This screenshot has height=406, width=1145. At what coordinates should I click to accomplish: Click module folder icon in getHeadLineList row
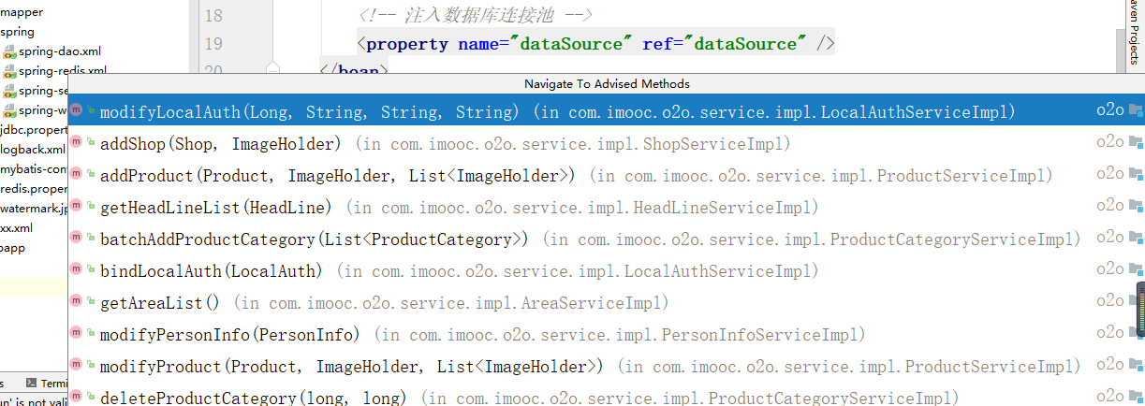pos(1136,206)
